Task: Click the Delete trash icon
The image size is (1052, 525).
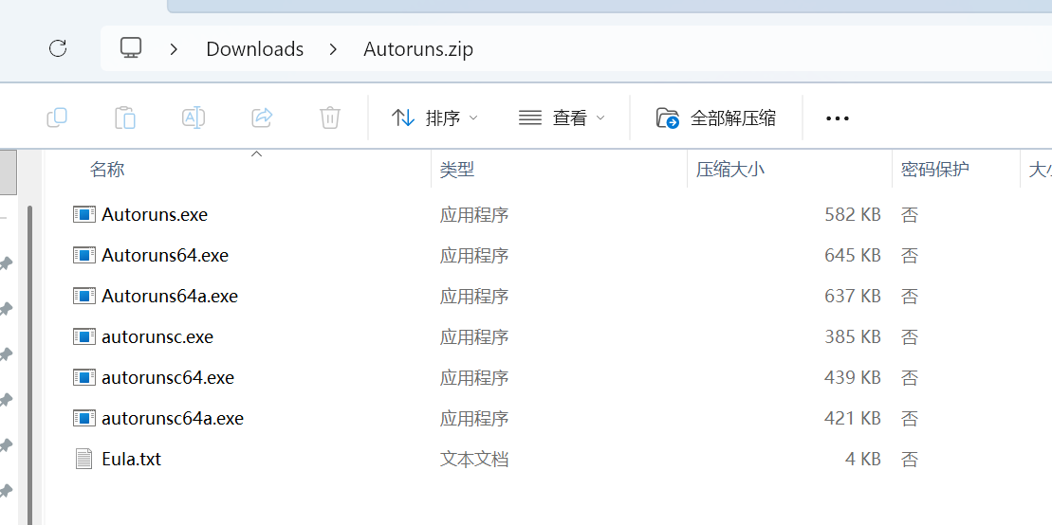Action: tap(329, 118)
